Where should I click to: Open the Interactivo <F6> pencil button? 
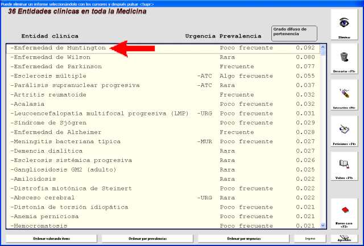tap(344, 95)
